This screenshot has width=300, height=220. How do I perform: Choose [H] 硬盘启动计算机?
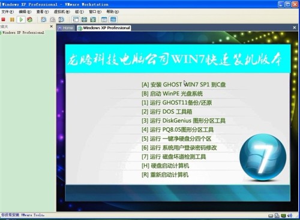(165, 166)
